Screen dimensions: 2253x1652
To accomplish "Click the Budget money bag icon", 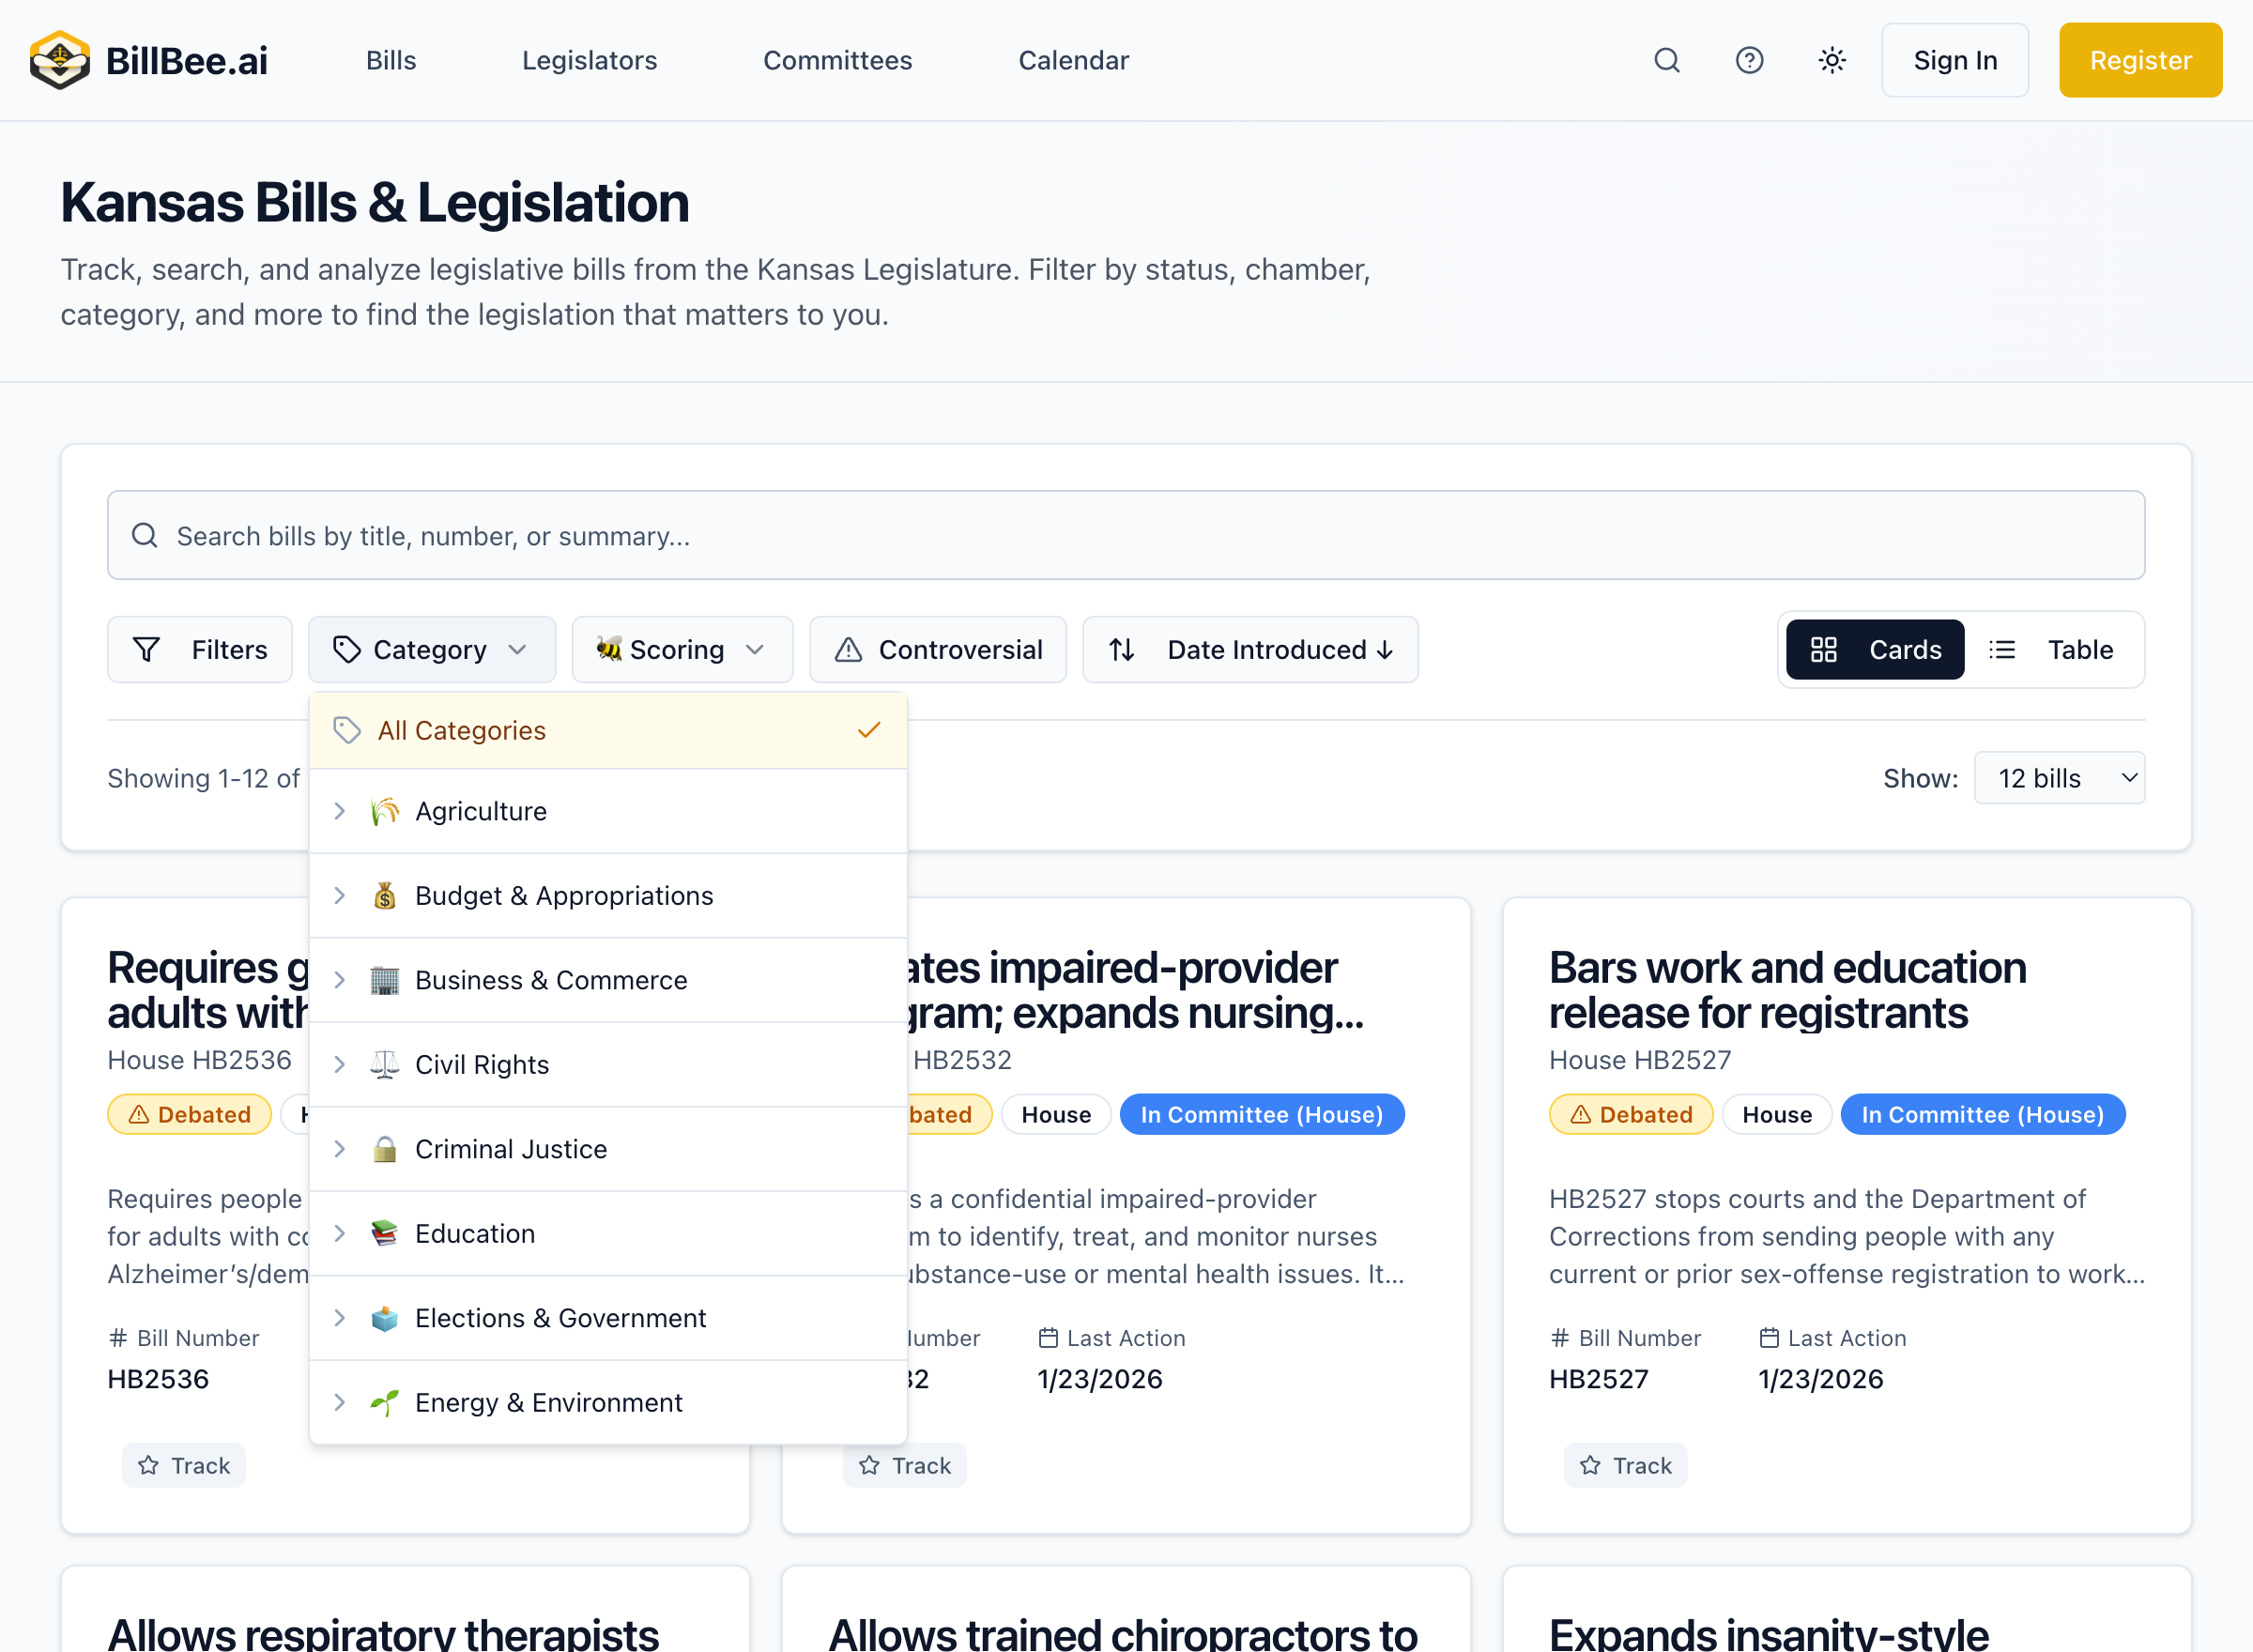I will point(384,896).
